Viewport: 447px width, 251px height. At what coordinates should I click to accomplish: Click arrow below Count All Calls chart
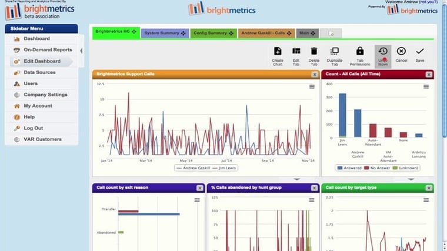pos(411,179)
